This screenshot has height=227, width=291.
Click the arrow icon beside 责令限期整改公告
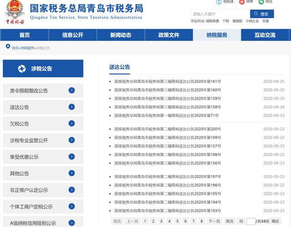[x=72, y=91]
